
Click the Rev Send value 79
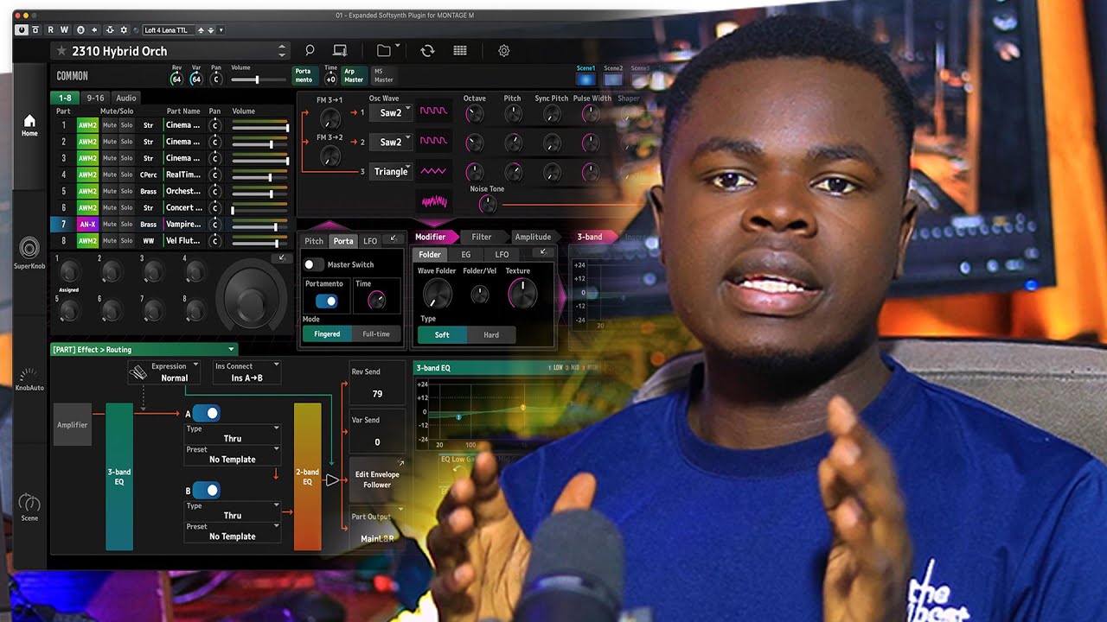click(x=377, y=394)
